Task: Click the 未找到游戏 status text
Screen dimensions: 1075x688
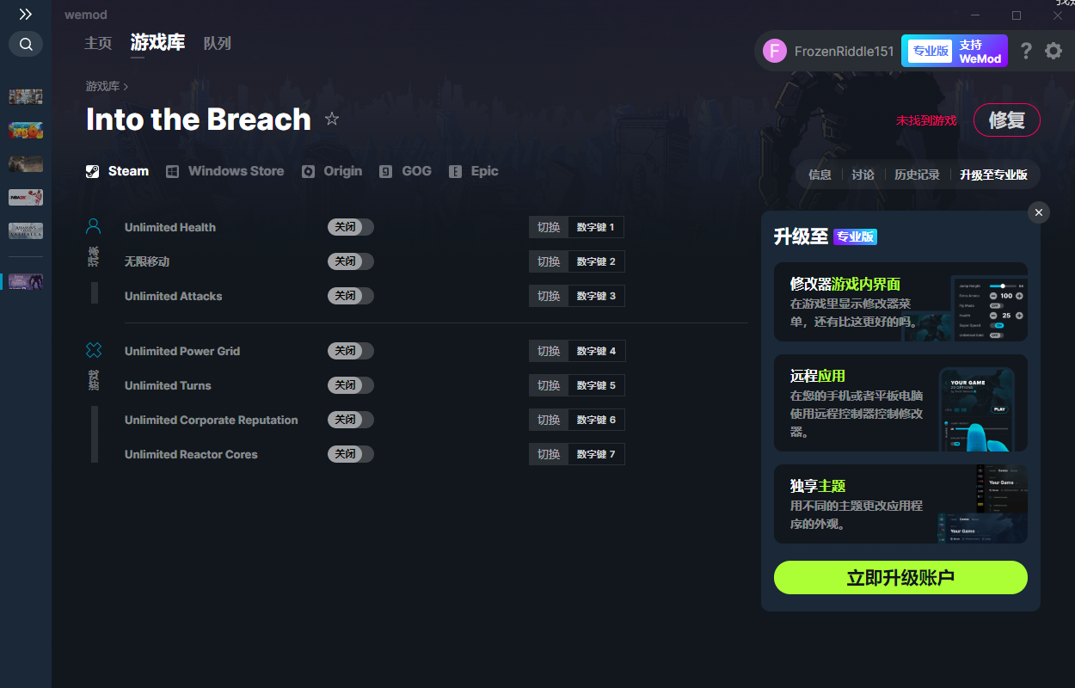Action: (x=926, y=120)
